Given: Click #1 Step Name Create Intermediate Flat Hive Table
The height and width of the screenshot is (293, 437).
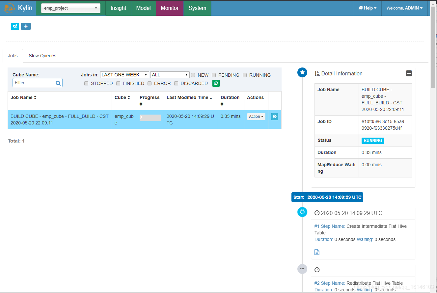Looking at the screenshot, I should (x=361, y=229).
